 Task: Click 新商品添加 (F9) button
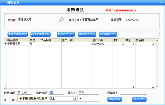point(40,34)
